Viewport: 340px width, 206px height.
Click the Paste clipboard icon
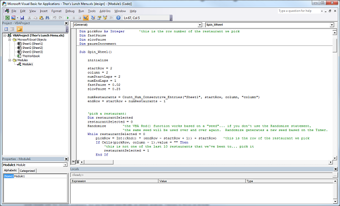point(41,18)
